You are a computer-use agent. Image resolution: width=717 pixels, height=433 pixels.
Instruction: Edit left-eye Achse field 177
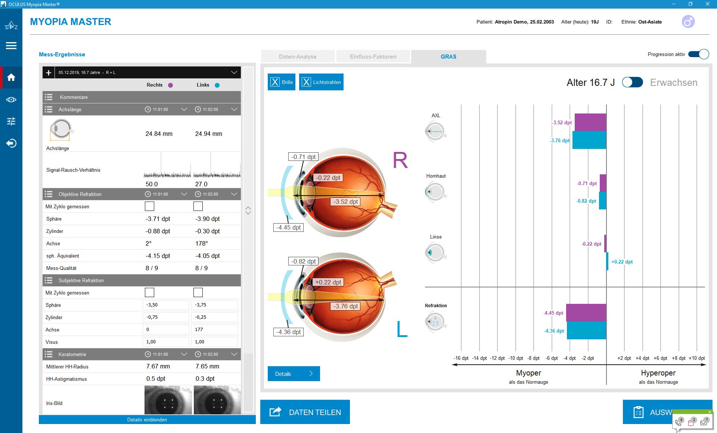(x=214, y=330)
